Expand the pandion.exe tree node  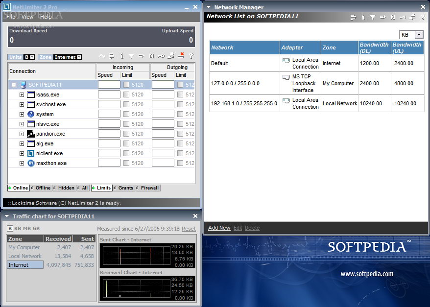[22, 134]
